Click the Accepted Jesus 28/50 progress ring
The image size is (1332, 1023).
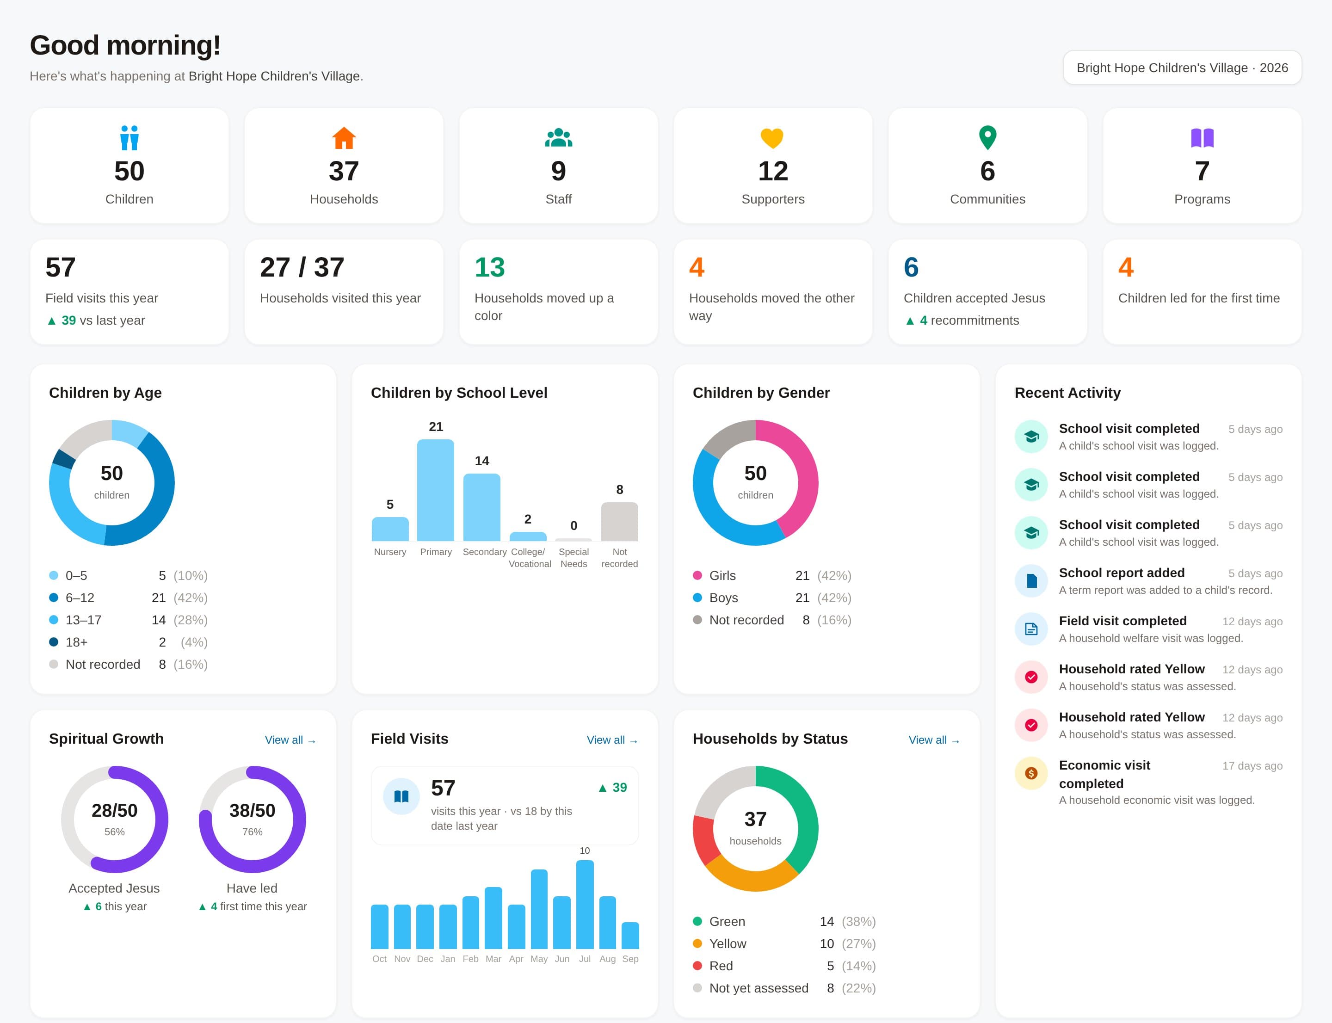tap(115, 819)
